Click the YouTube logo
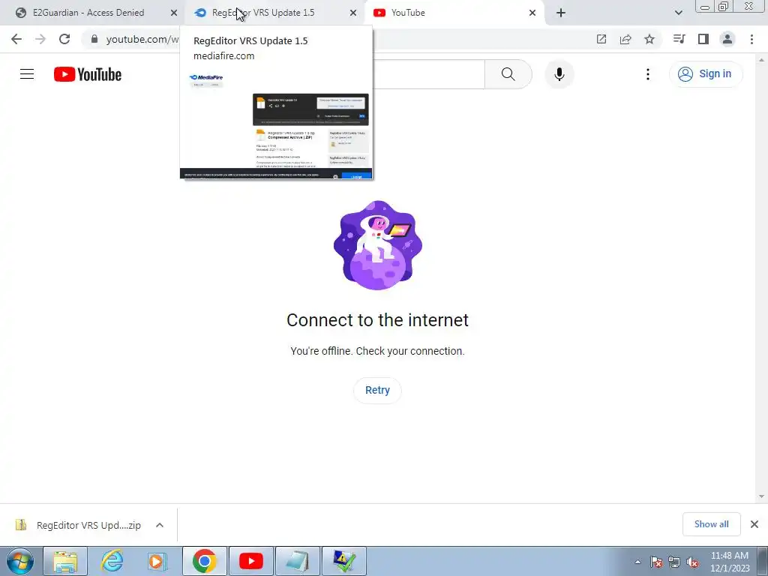This screenshot has width=768, height=576. point(88,74)
